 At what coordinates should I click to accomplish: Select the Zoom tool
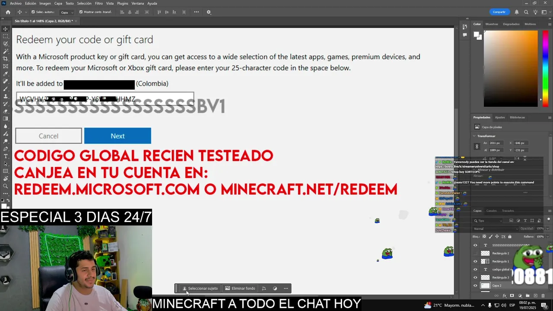[6, 186]
